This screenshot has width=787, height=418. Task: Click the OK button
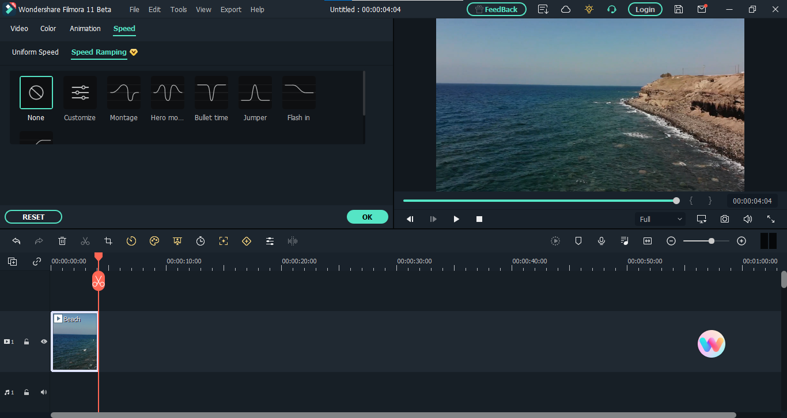pyautogui.click(x=367, y=217)
